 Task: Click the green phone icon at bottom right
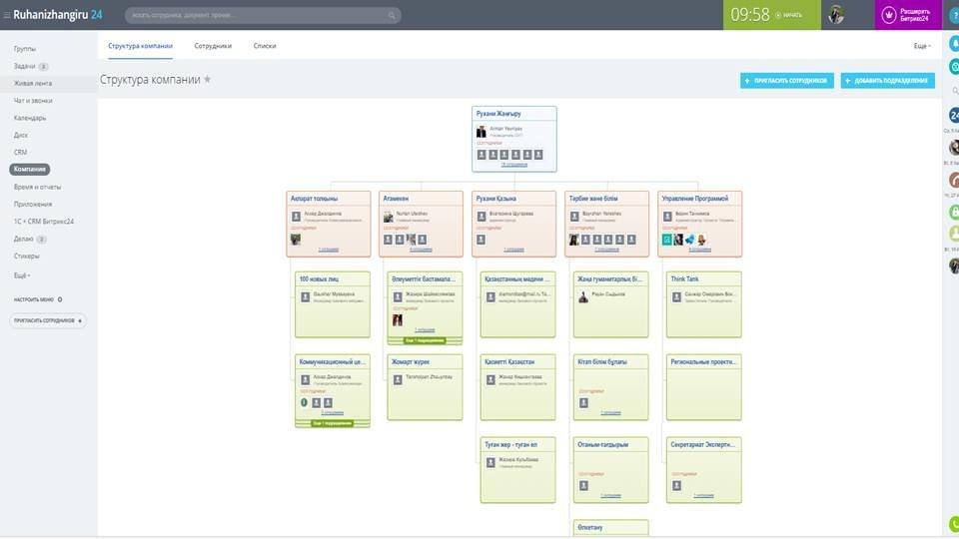click(x=953, y=524)
